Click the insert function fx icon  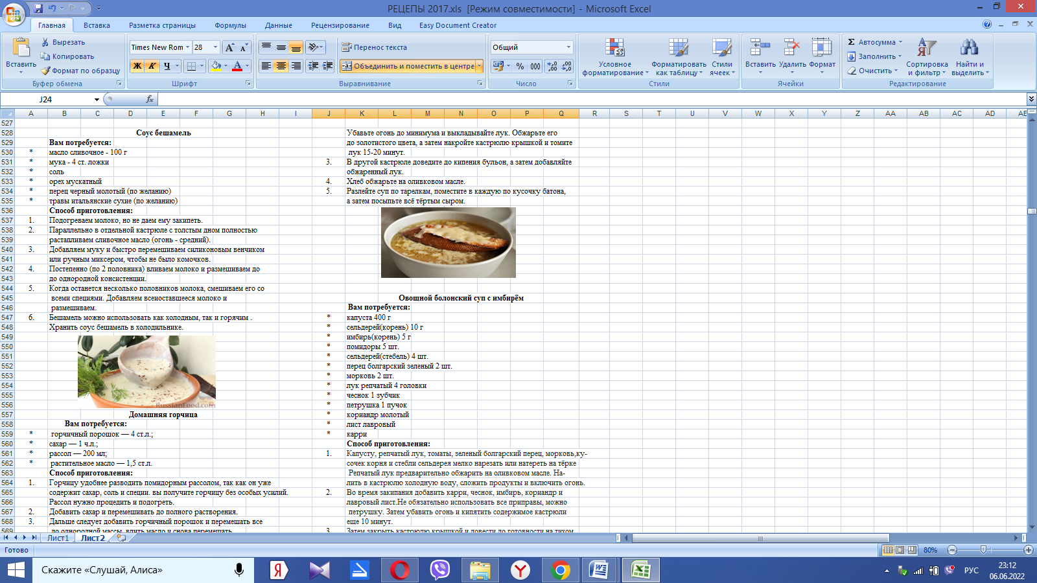point(150,99)
